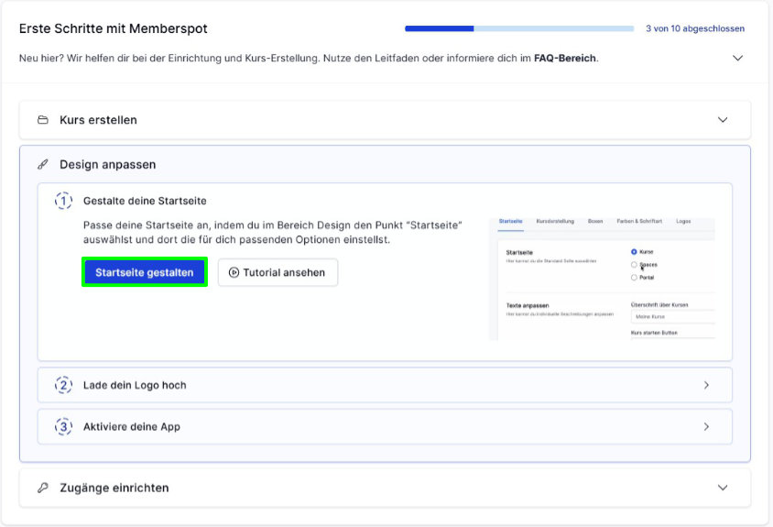
Task: Click 'Texte anpassen' label in preview
Action: coord(528,305)
